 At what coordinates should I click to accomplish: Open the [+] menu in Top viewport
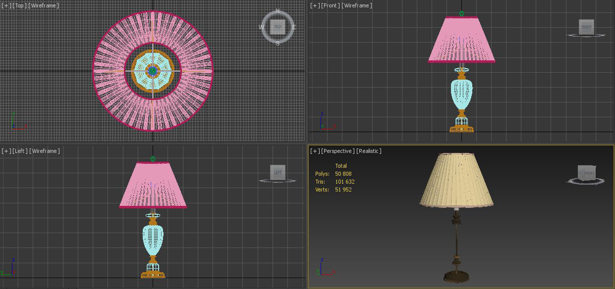tap(6, 5)
